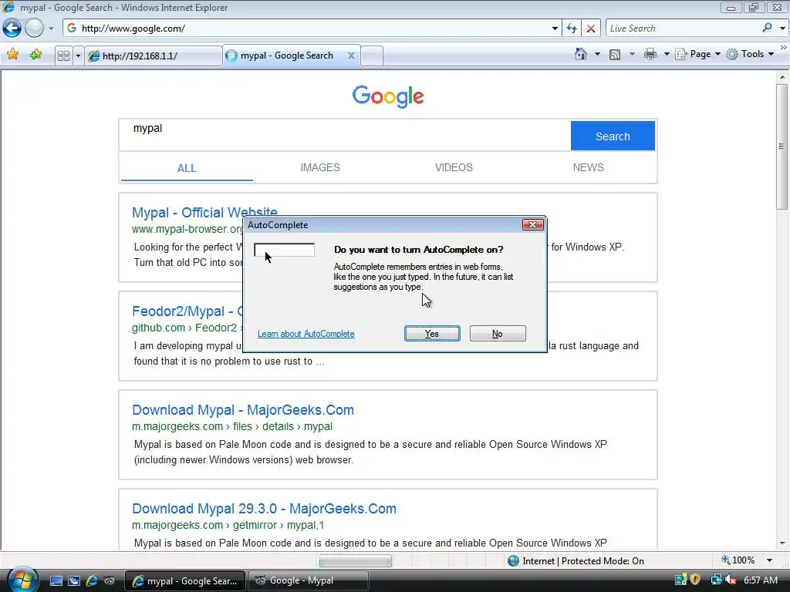This screenshot has height=592, width=790.
Task: Open the recent pages dropdown beside Forward
Action: pyautogui.click(x=51, y=29)
